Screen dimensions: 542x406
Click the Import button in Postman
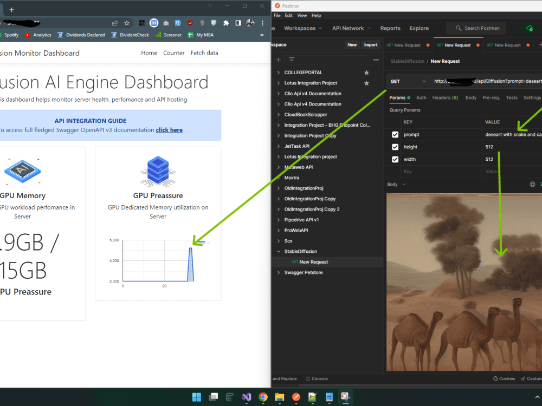(x=371, y=45)
